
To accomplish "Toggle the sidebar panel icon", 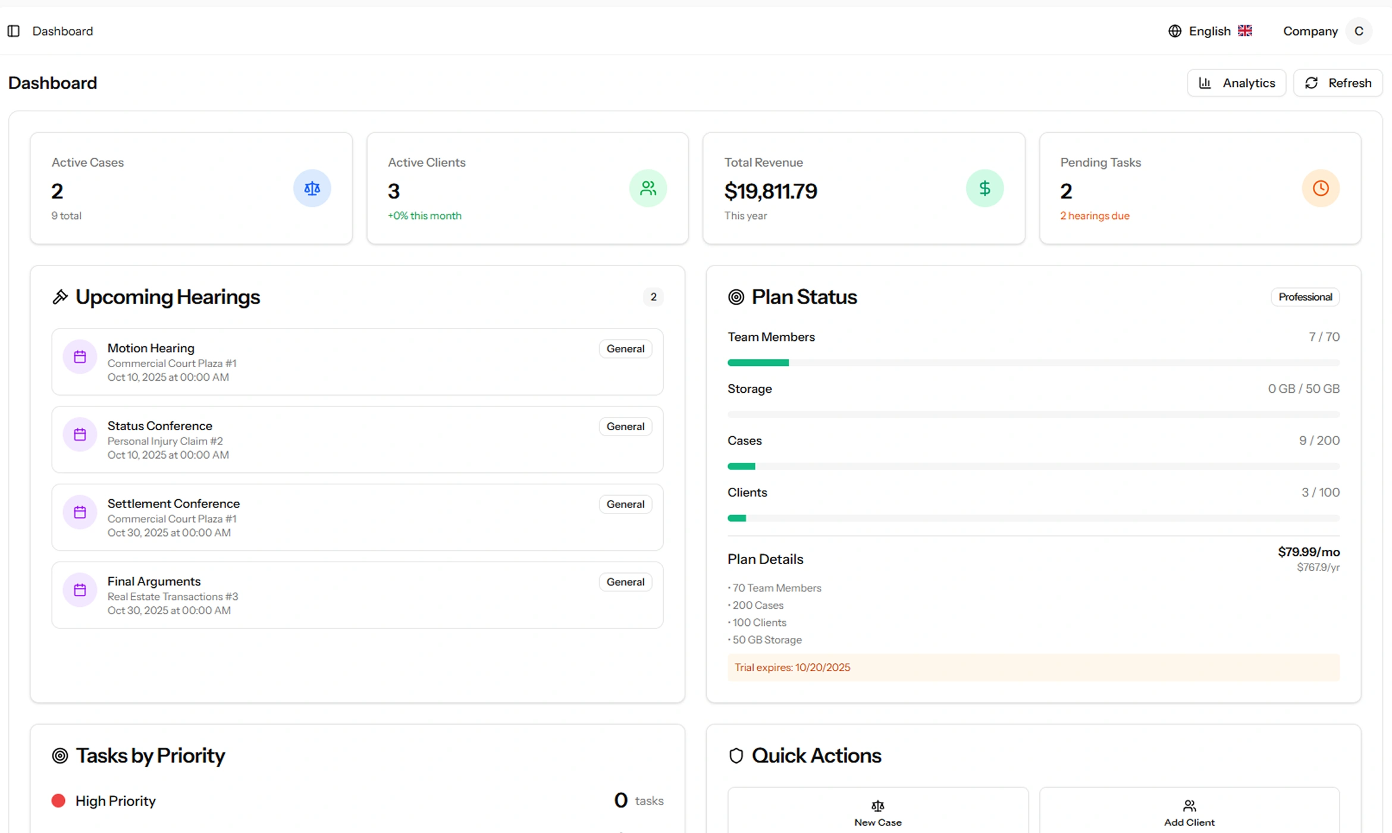I will tap(14, 31).
